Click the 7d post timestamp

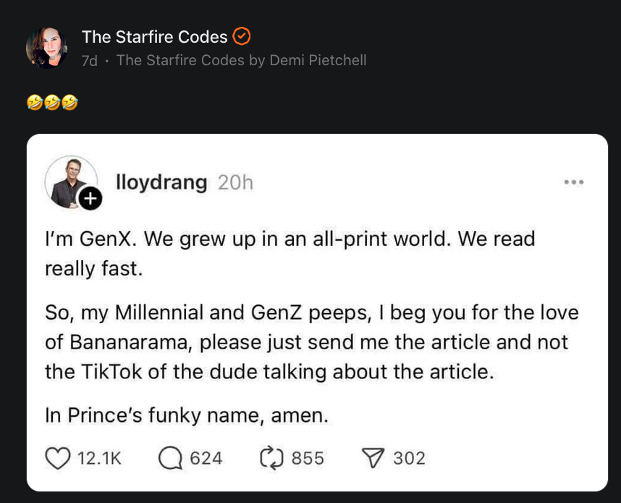point(89,60)
